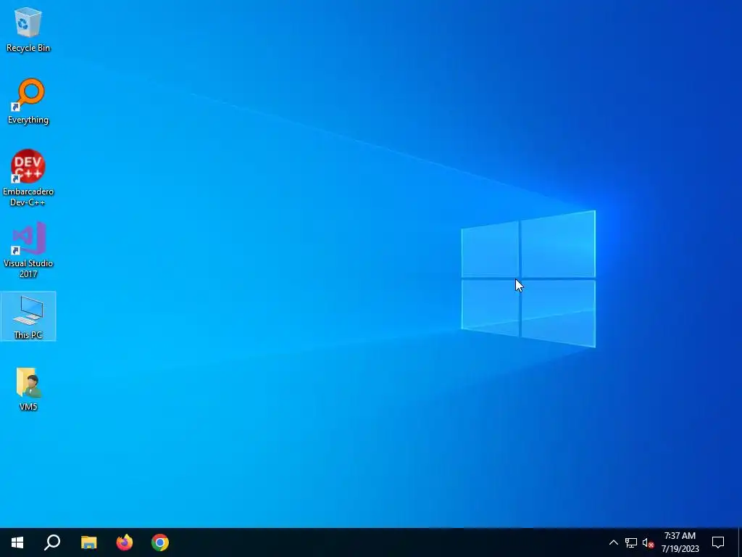Image resolution: width=742 pixels, height=557 pixels.
Task: Open the clock showing 7:37 AM
Action: [x=680, y=542]
